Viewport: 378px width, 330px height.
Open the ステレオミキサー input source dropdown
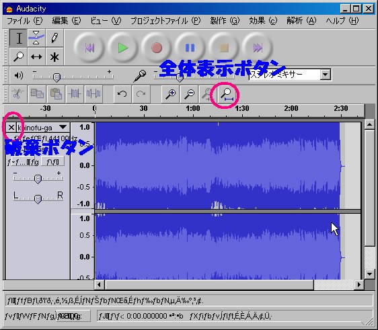pyautogui.click(x=325, y=75)
